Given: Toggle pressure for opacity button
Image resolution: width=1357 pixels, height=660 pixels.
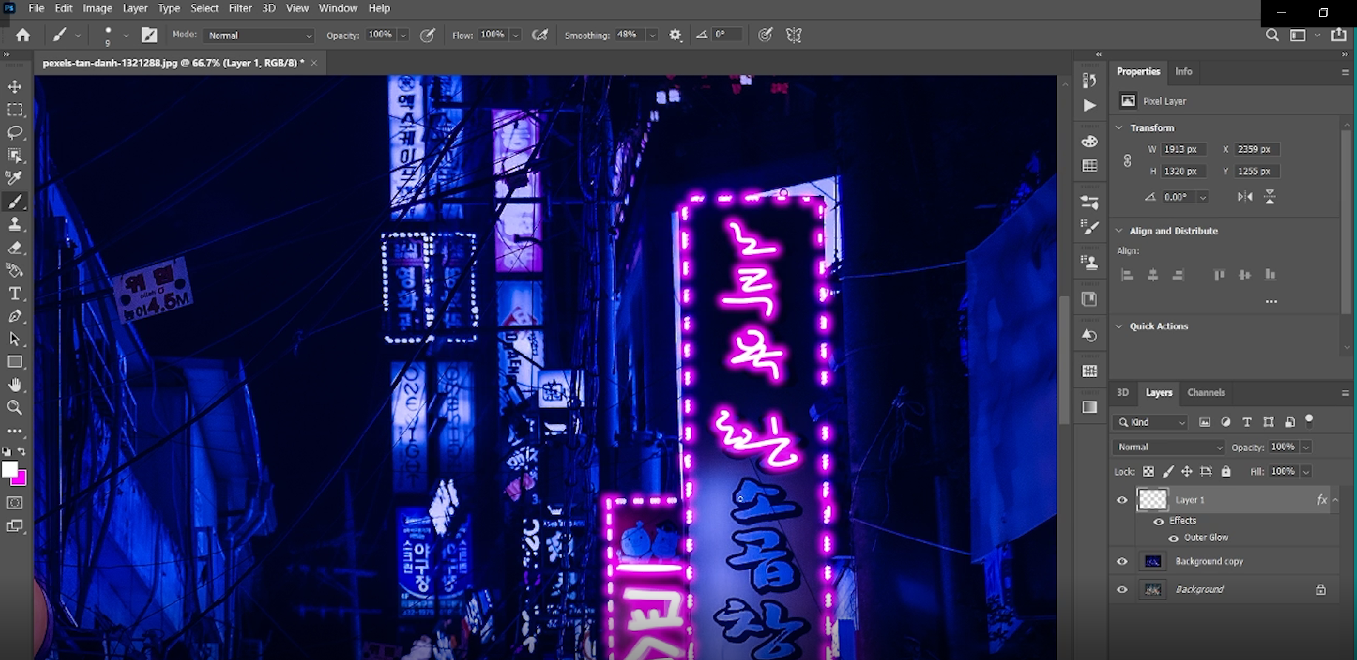Looking at the screenshot, I should 427,35.
